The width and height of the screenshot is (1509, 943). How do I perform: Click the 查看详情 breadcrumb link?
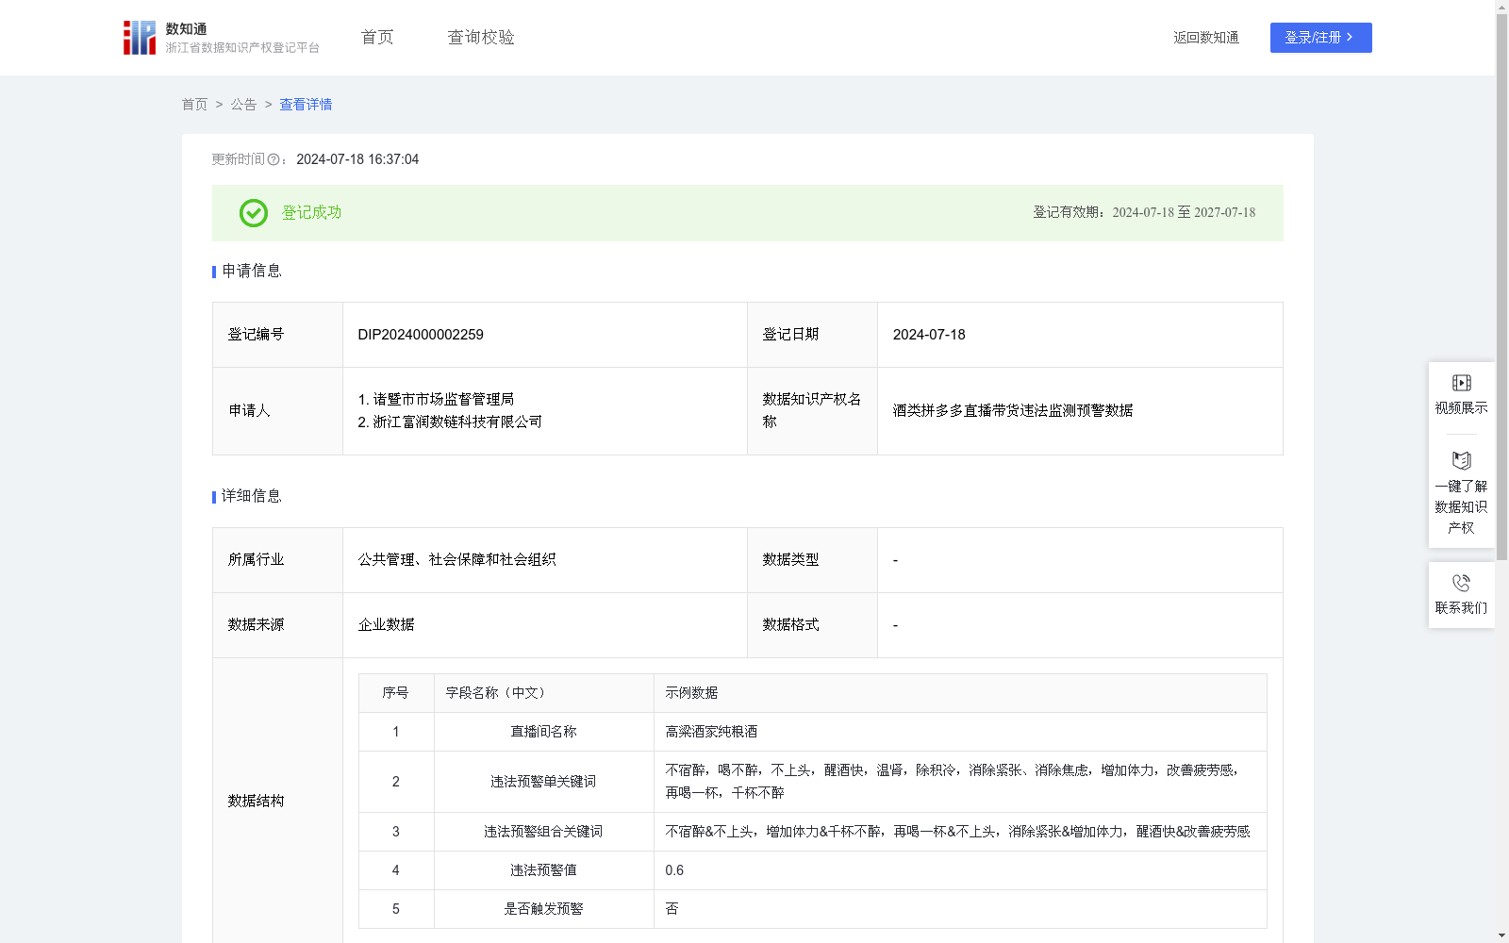(306, 105)
